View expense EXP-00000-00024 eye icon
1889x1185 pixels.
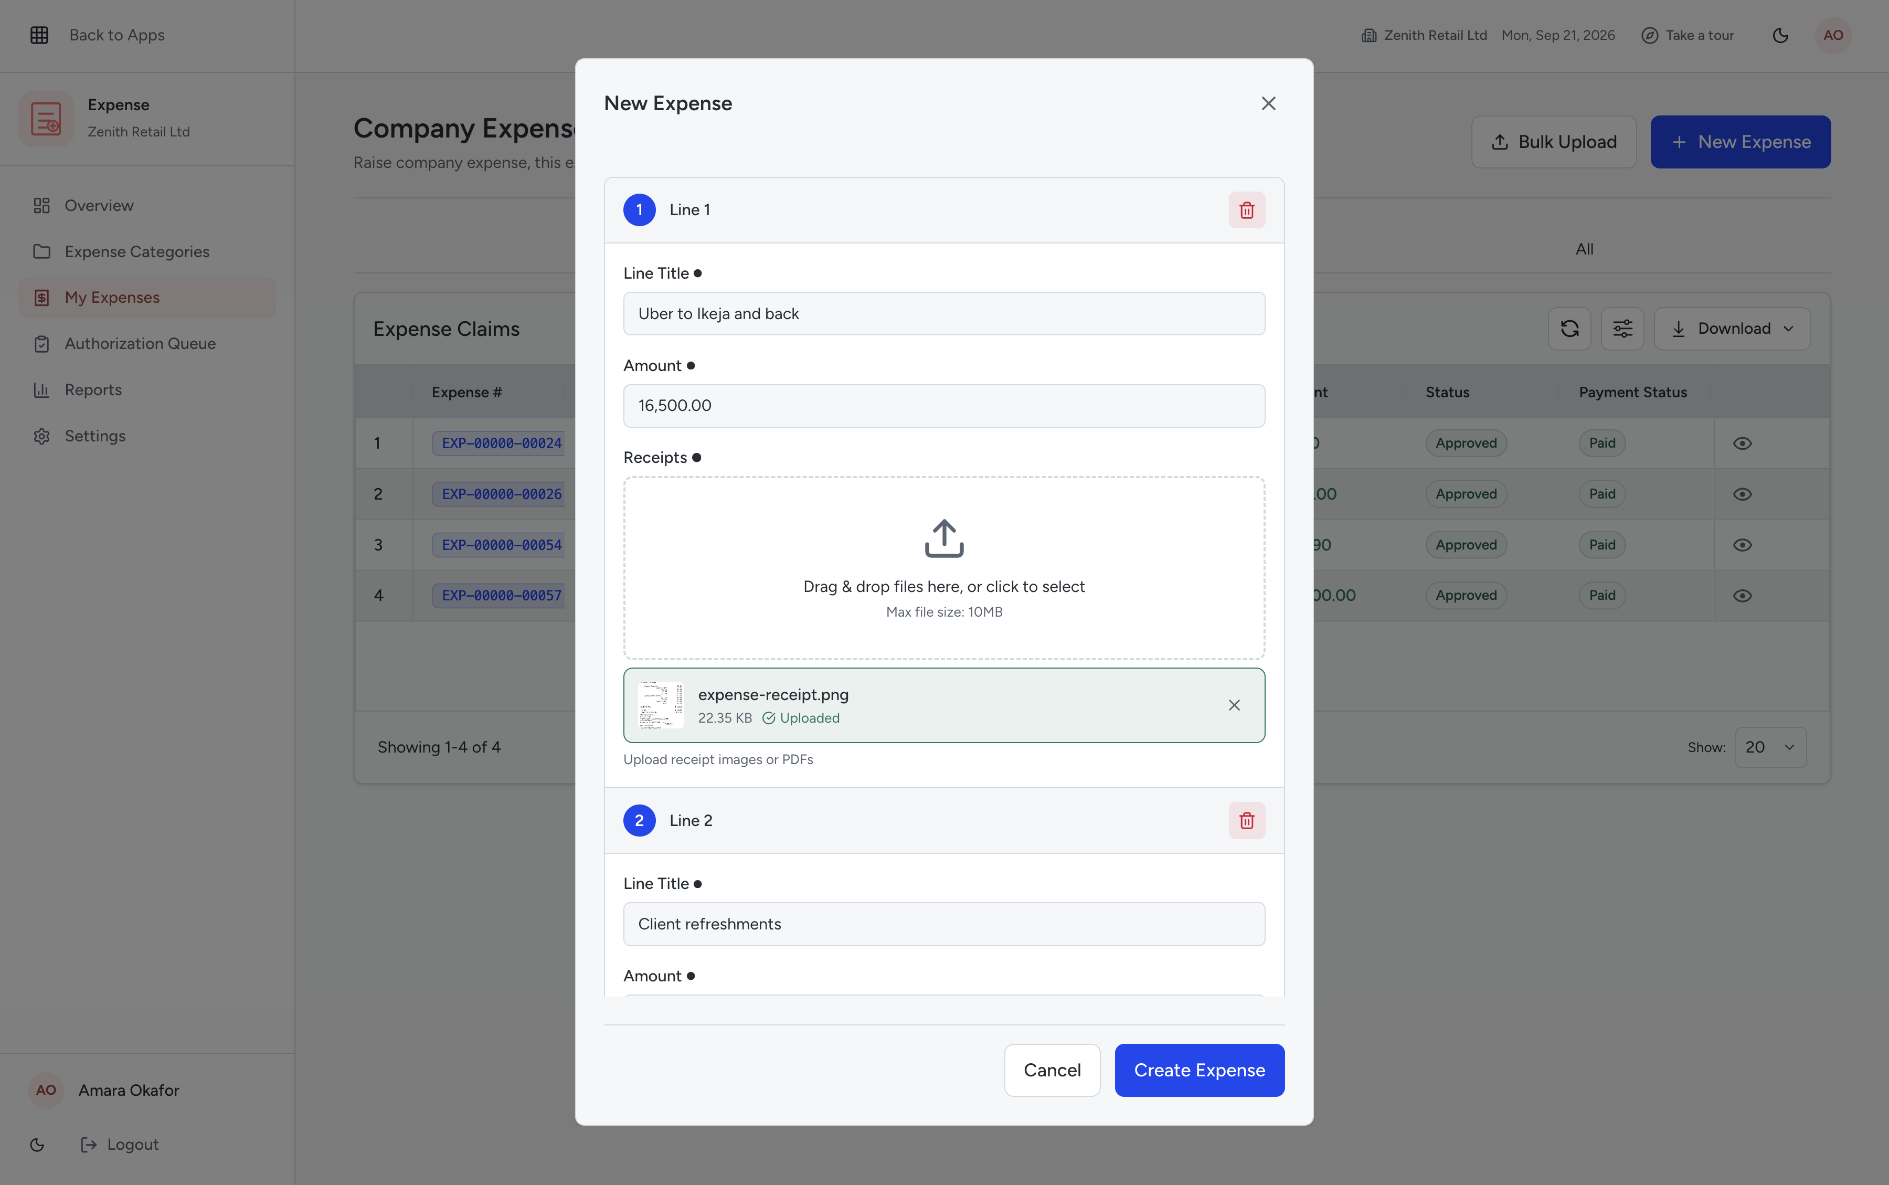pyautogui.click(x=1742, y=443)
